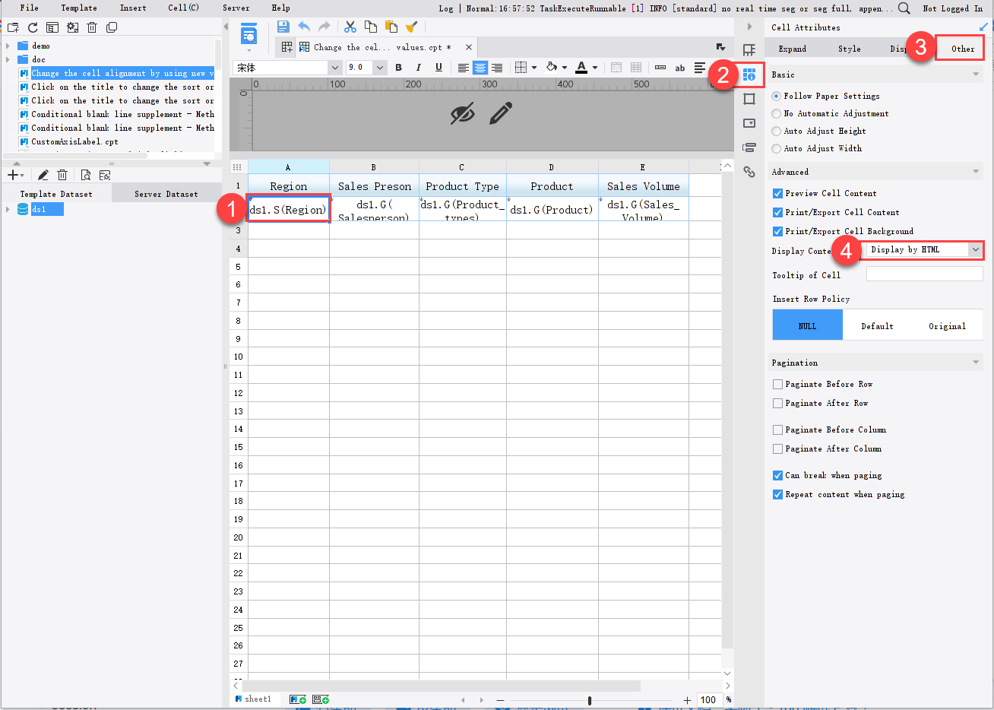Click the Other tab in Cell Attributes
The width and height of the screenshot is (994, 710).
[960, 47]
